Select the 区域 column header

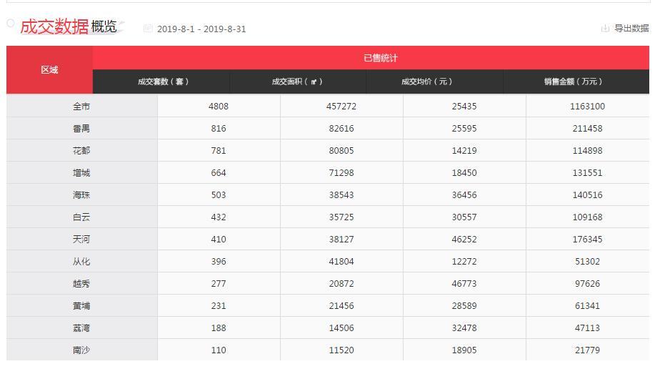[49, 70]
